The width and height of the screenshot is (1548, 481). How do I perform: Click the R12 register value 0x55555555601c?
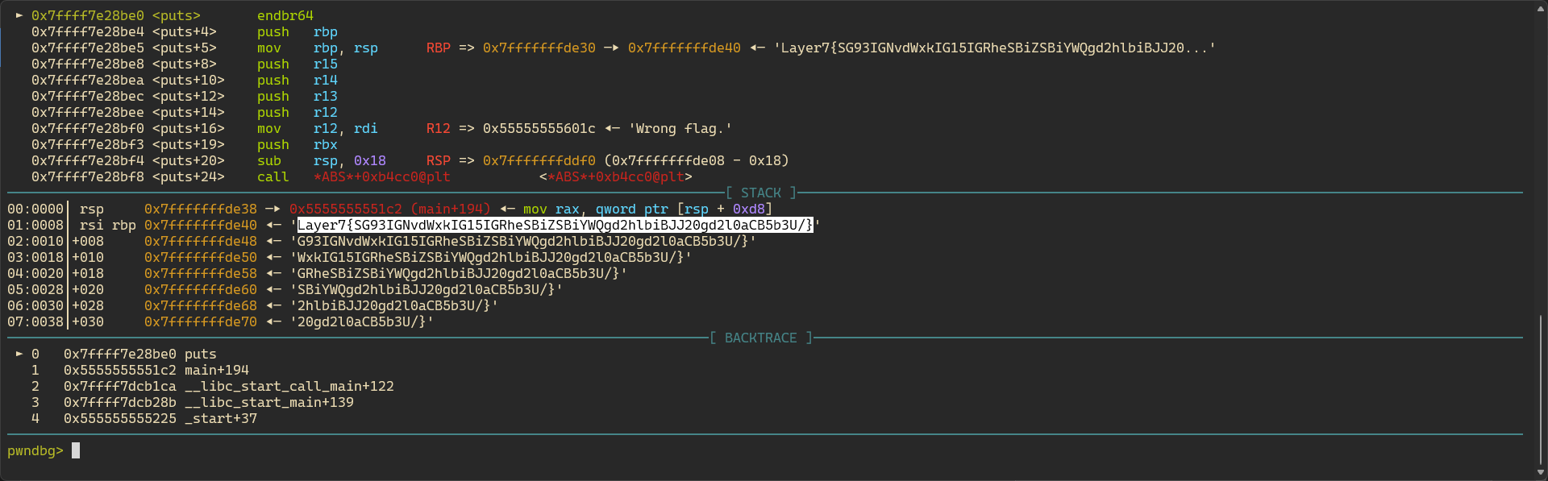539,128
